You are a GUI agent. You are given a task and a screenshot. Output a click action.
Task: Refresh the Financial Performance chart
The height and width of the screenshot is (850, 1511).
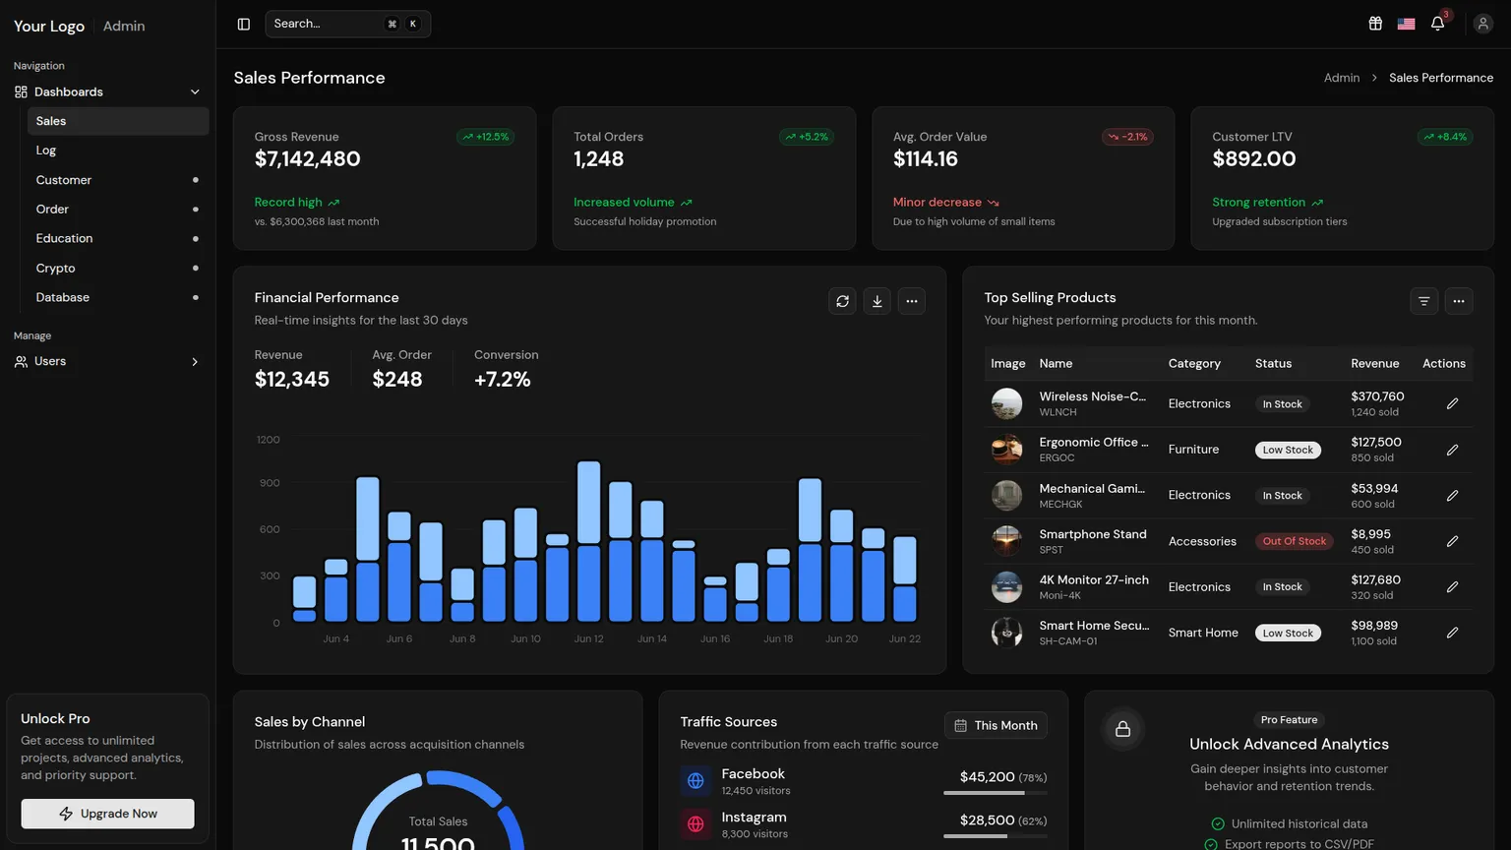click(842, 301)
